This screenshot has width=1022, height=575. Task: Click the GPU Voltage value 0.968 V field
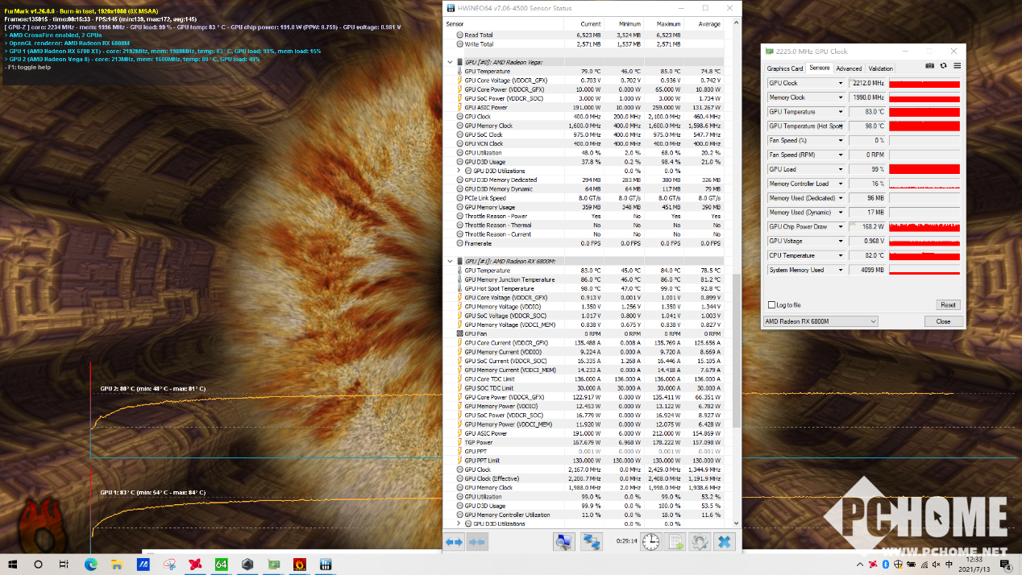pos(866,241)
